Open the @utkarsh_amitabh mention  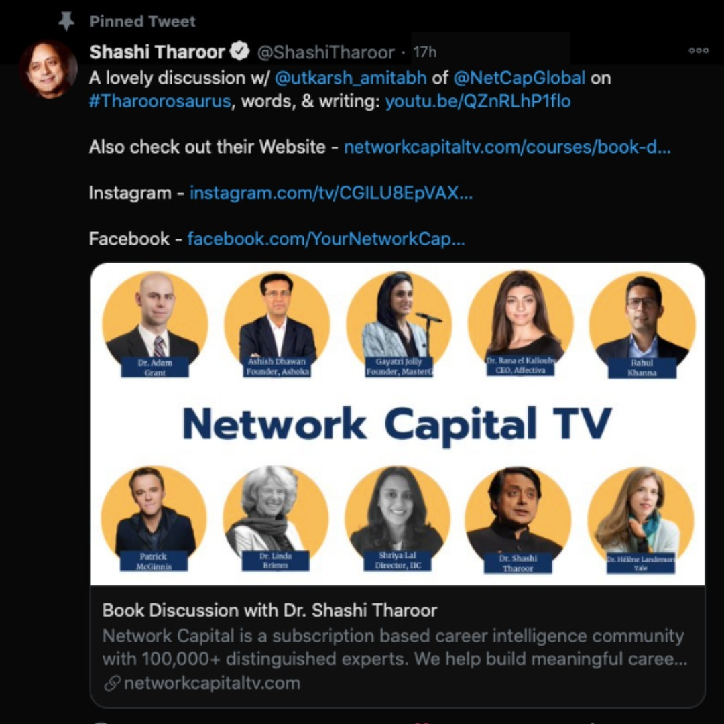point(351,78)
